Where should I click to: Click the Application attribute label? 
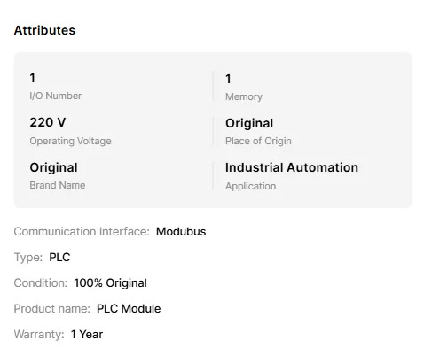[251, 186]
